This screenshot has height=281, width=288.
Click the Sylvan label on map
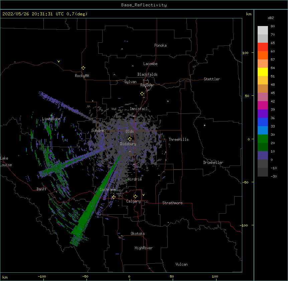pyautogui.click(x=130, y=82)
